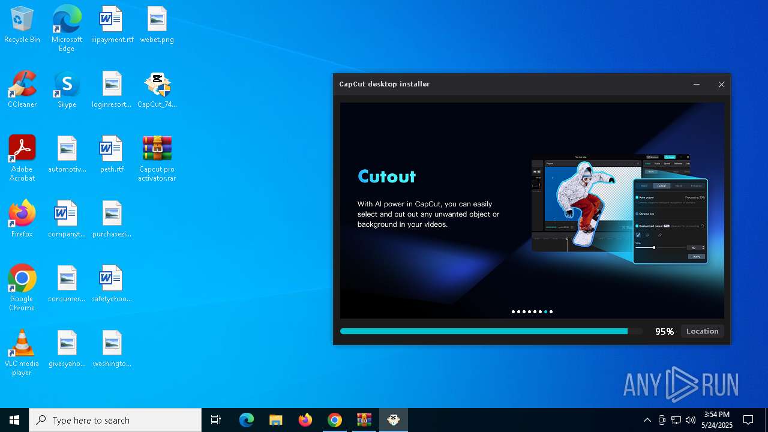Open the Skype desktop shortcut
The image size is (768, 432).
point(67,89)
